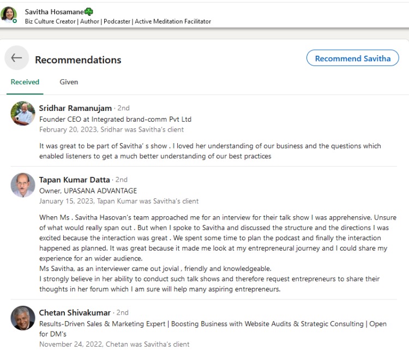Click Chetan's Results-Driven Sales & Marketing headline
The image size is (409, 355).
click(213, 324)
